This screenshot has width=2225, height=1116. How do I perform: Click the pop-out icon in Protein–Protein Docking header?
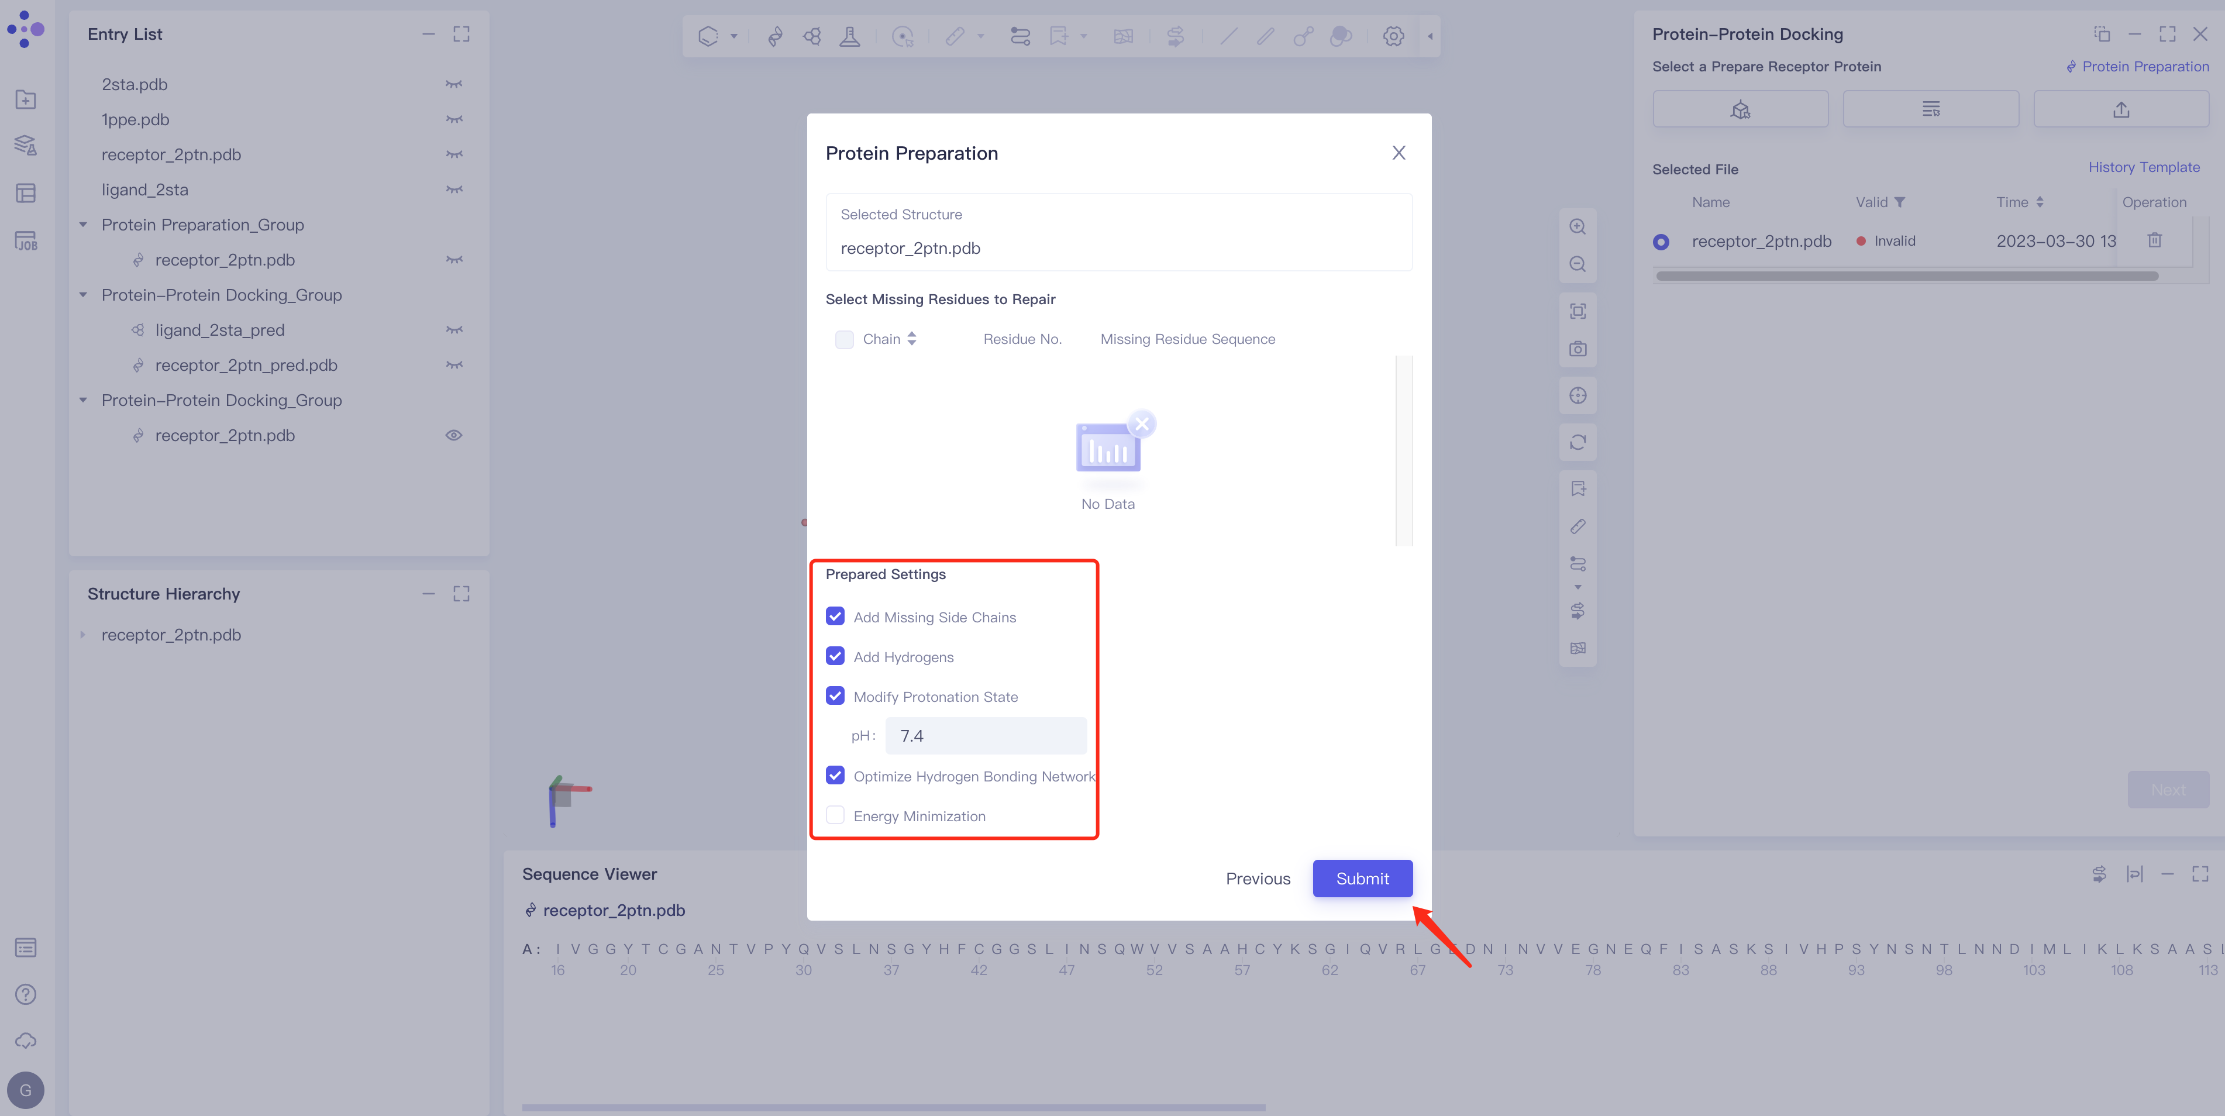pos(2102,35)
